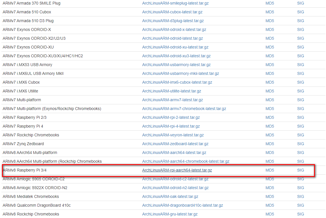Open MD5 for Amlogic S905 ODROID-C2
The image size is (326, 218).
pos(270,179)
